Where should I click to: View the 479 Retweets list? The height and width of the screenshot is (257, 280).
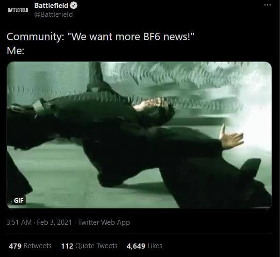30,246
